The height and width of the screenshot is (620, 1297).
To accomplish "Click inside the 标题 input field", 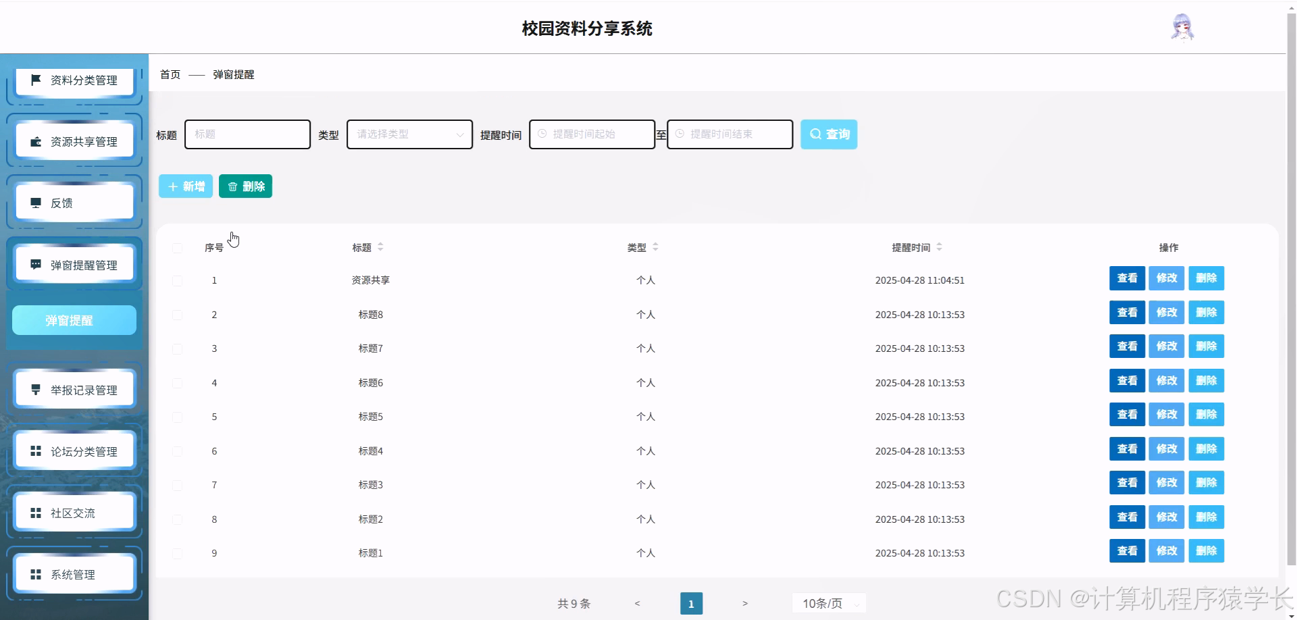I will tap(247, 134).
